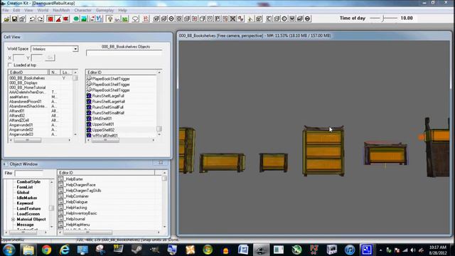
Task: Open the Edit menu
Action: point(16,10)
